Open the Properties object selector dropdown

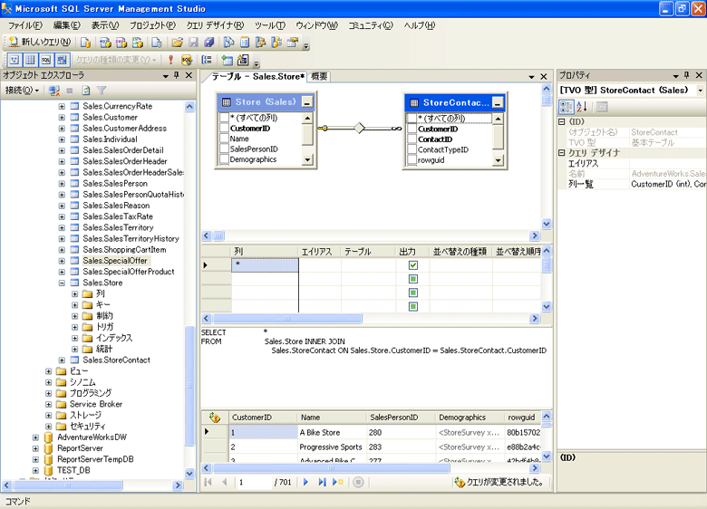(x=701, y=91)
